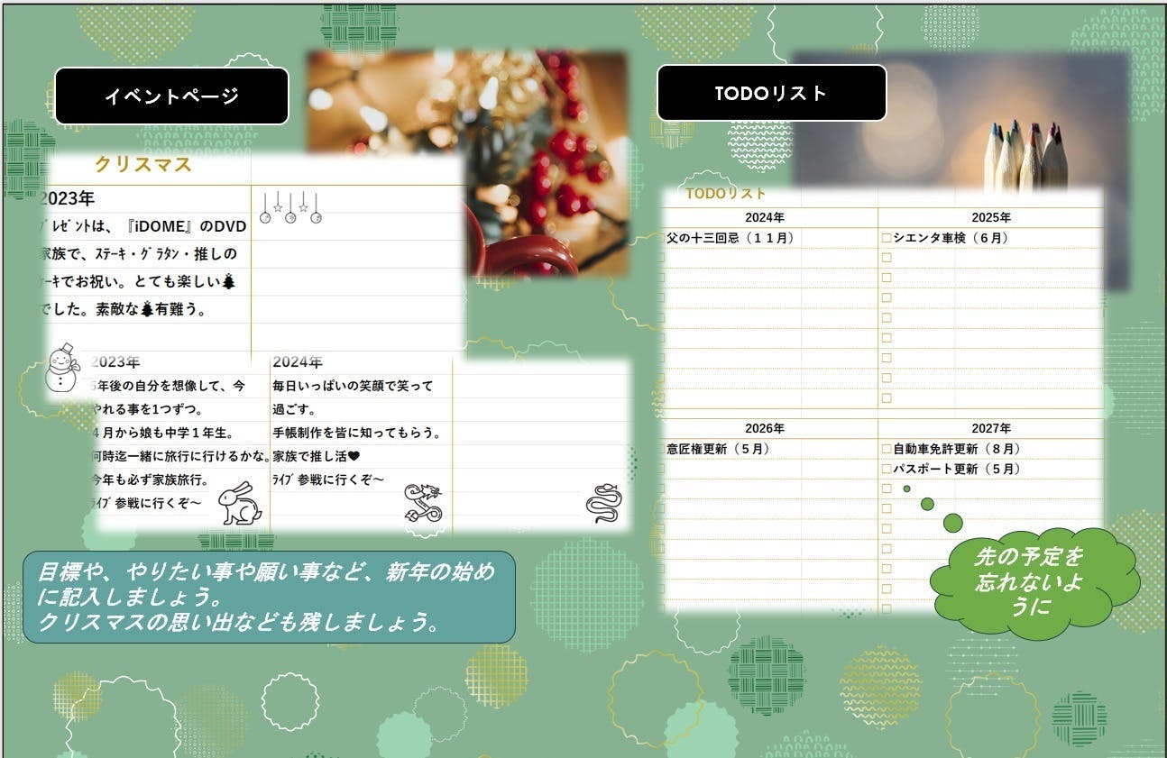The image size is (1167, 758).
Task: Select the black TODOリスト label
Action: (x=771, y=93)
